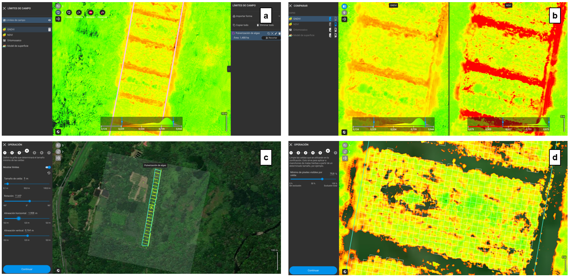Image resolution: width=569 pixels, height=277 pixels.
Task: Assign NDVI to the left compare side
Action: (x=330, y=24)
